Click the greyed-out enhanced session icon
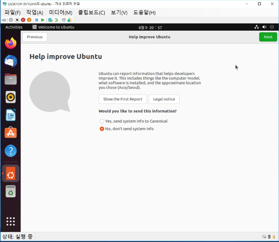This screenshot has height=242, width=279. click(64, 20)
